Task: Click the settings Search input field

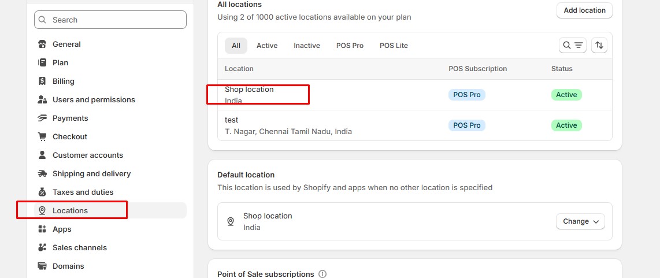Action: point(116,20)
